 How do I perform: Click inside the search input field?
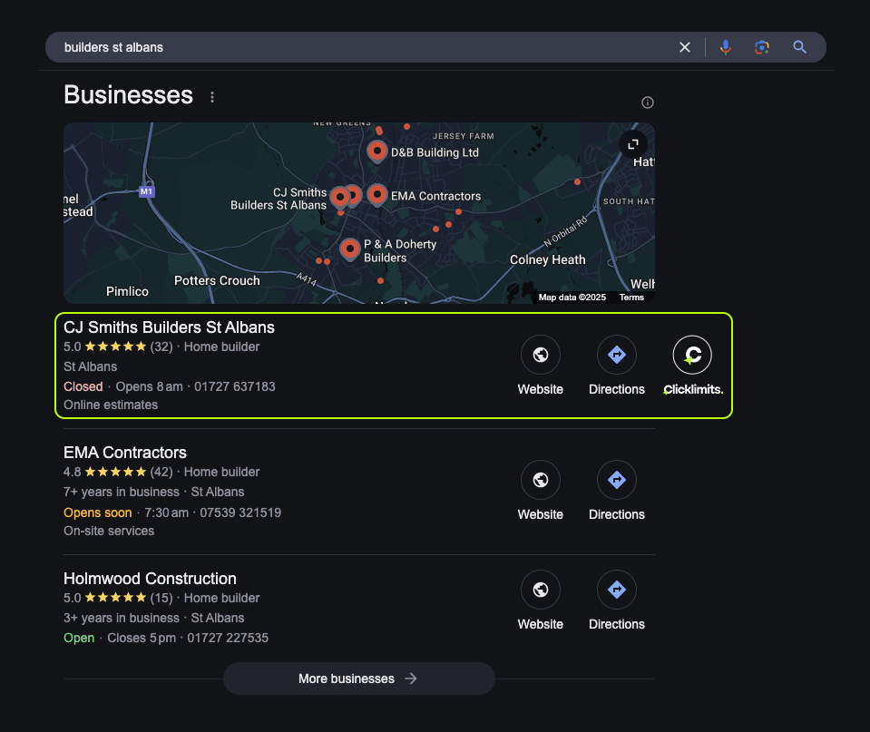pyautogui.click(x=272, y=46)
